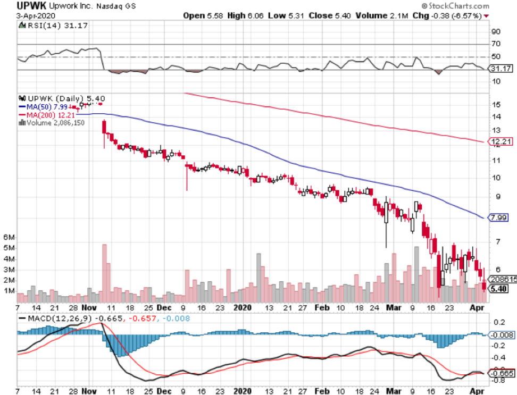Click the RSI value tag 31.17

500,69
